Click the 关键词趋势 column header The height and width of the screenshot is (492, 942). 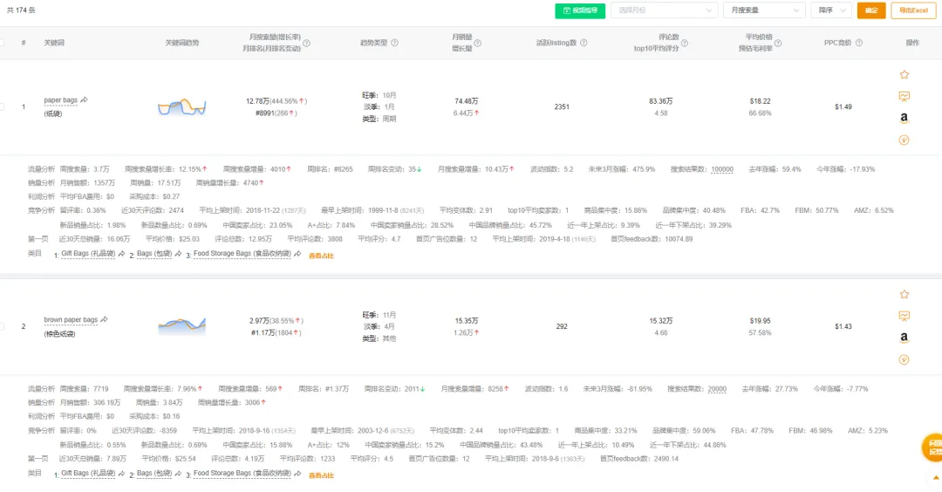click(182, 43)
